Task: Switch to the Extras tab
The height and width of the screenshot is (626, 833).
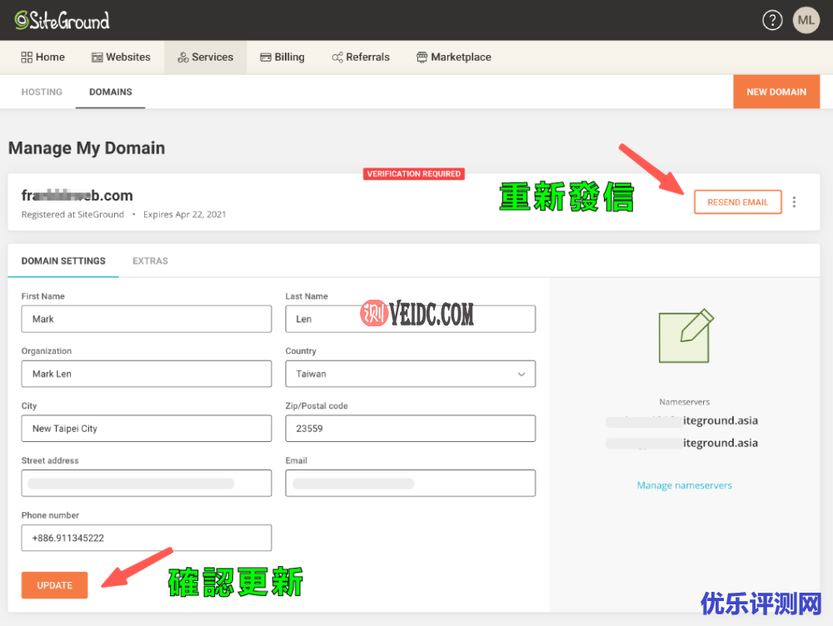Action: pyautogui.click(x=150, y=261)
